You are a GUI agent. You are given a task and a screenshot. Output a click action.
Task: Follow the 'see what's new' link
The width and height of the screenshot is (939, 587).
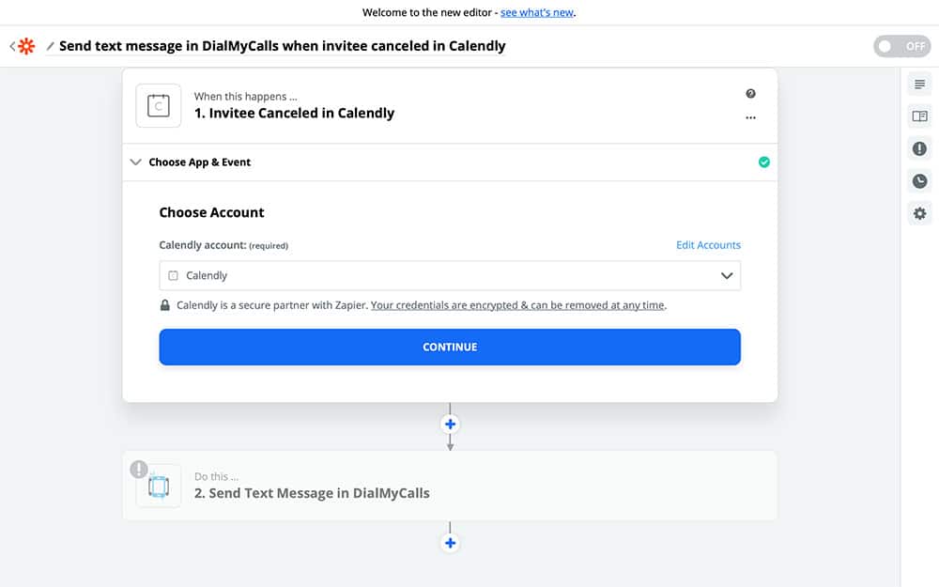(537, 13)
